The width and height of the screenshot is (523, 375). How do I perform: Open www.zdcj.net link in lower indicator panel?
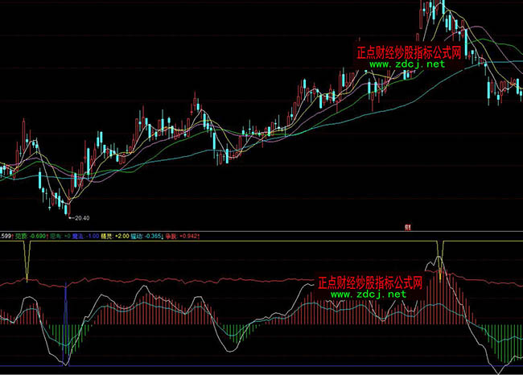(369, 295)
